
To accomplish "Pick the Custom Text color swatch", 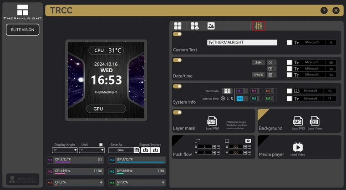I will click(289, 42).
